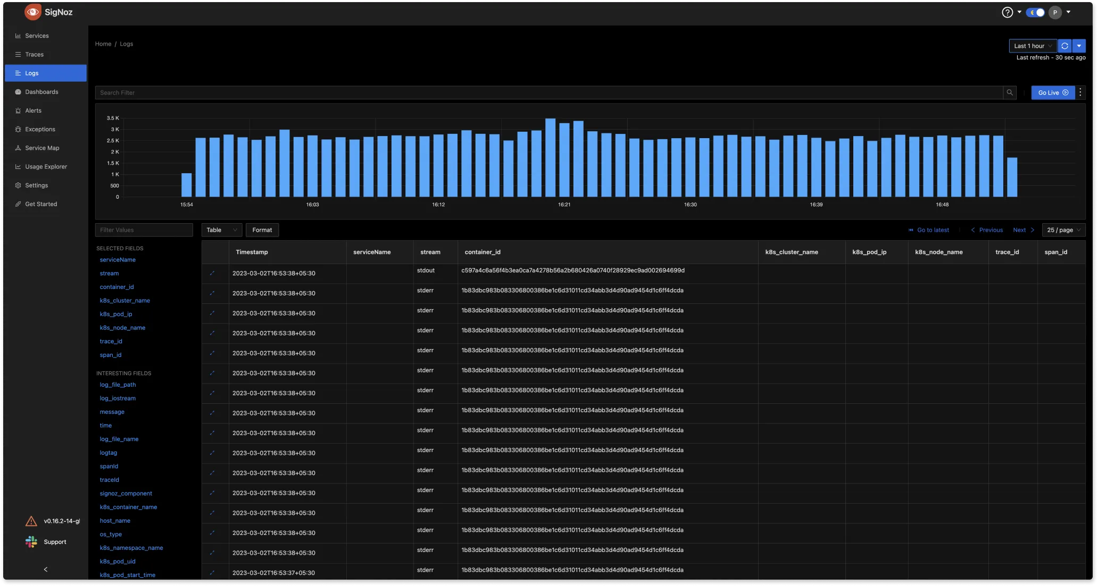This screenshot has height=586, width=1098.
Task: Click the search magnifier icon
Action: tap(1010, 92)
